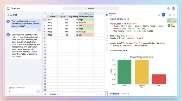Image resolution: width=182 pixels, height=101 pixels.
Task: Click the Performance Tier header cell
Action: 86,17
